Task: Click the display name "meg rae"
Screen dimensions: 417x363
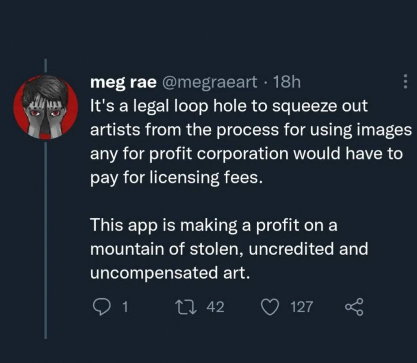Action: pos(123,83)
